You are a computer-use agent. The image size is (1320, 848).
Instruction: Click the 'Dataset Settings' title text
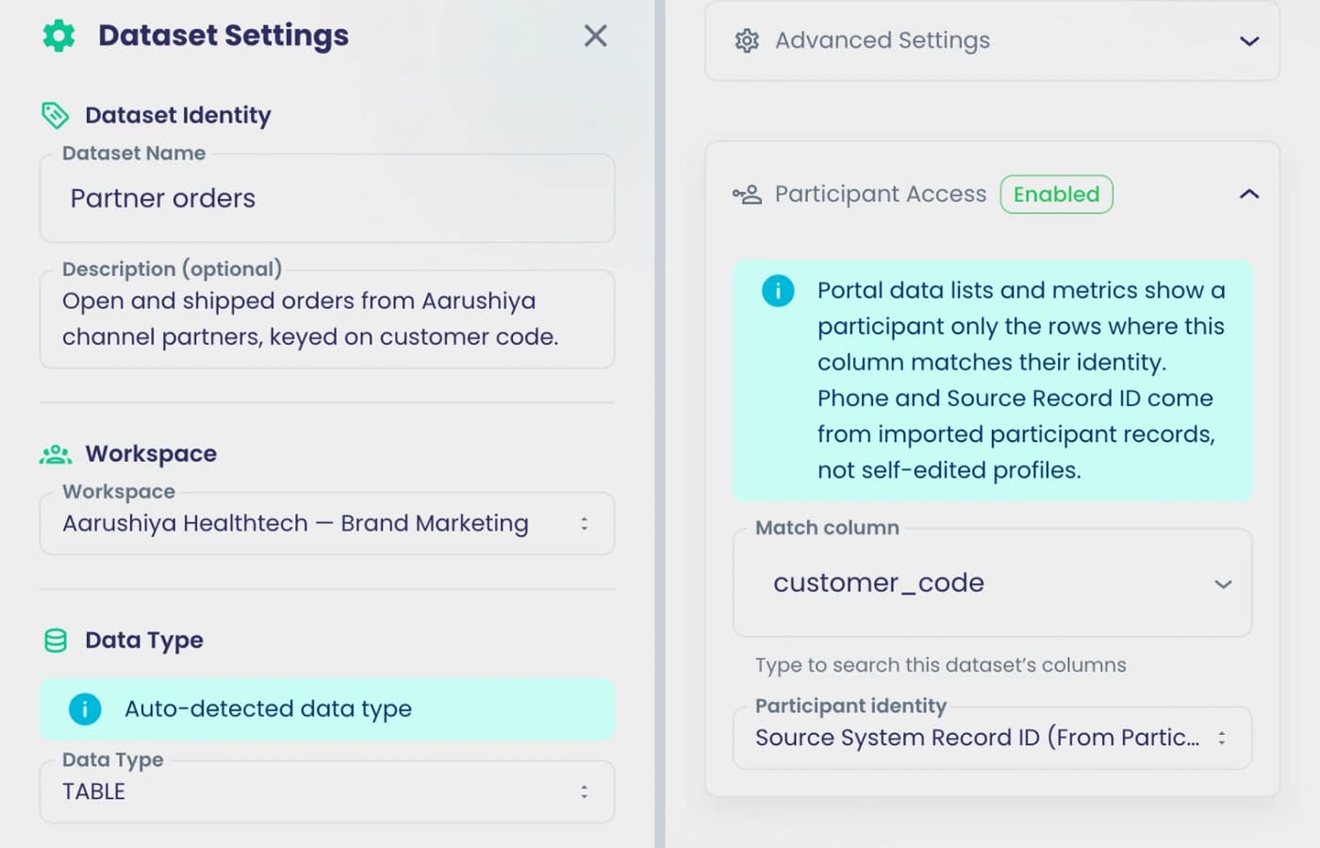tap(223, 36)
